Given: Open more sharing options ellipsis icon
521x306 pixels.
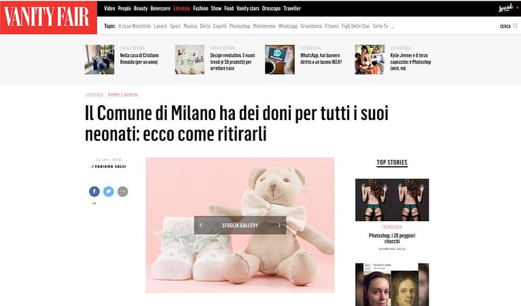Looking at the screenshot, I should click(122, 191).
